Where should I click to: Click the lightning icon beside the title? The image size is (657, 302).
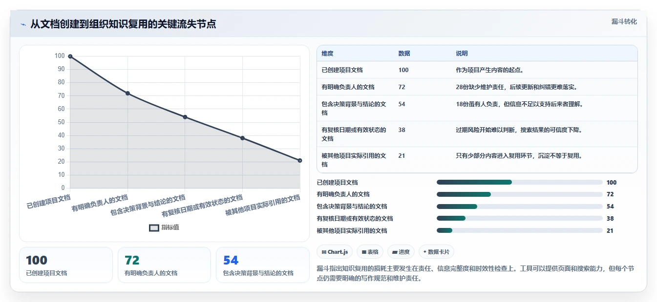point(23,24)
